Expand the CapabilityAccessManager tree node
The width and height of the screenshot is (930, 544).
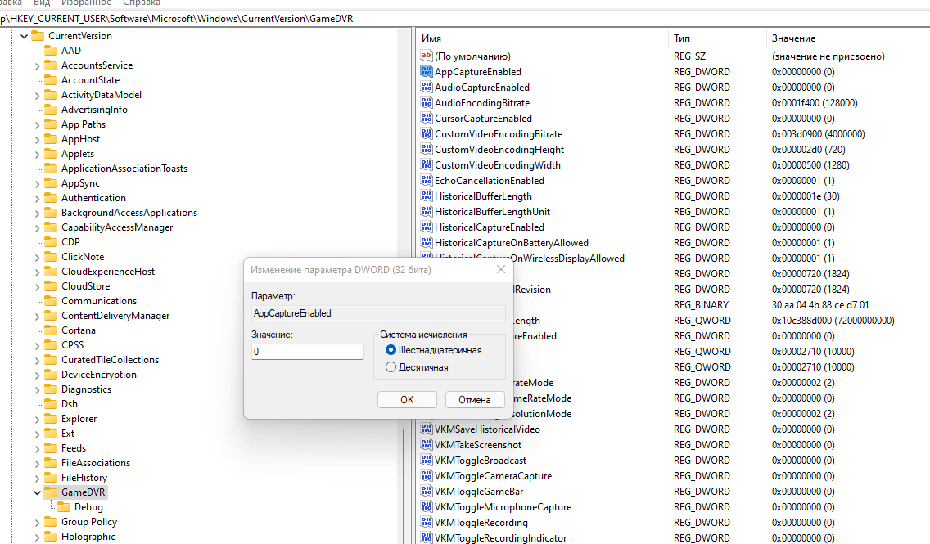[x=38, y=227]
